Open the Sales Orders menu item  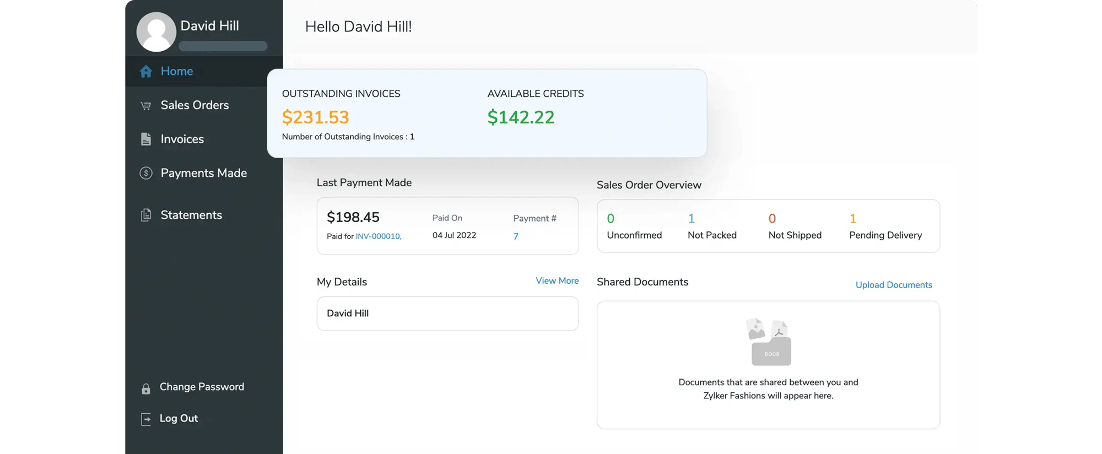195,105
